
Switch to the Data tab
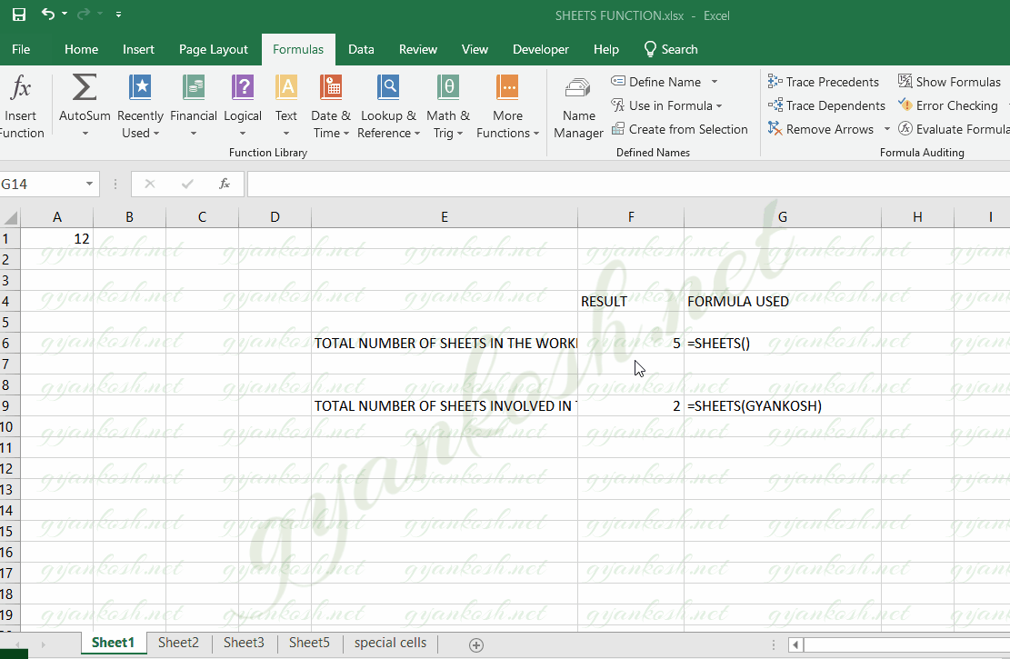(361, 50)
